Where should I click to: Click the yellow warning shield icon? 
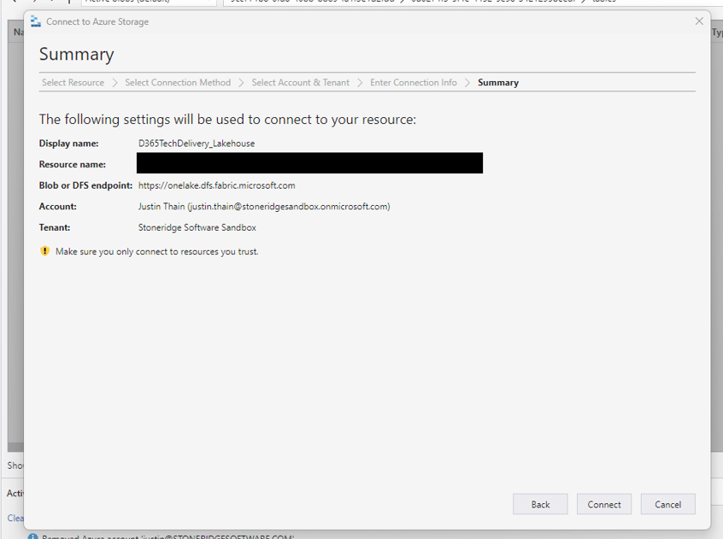tap(44, 251)
